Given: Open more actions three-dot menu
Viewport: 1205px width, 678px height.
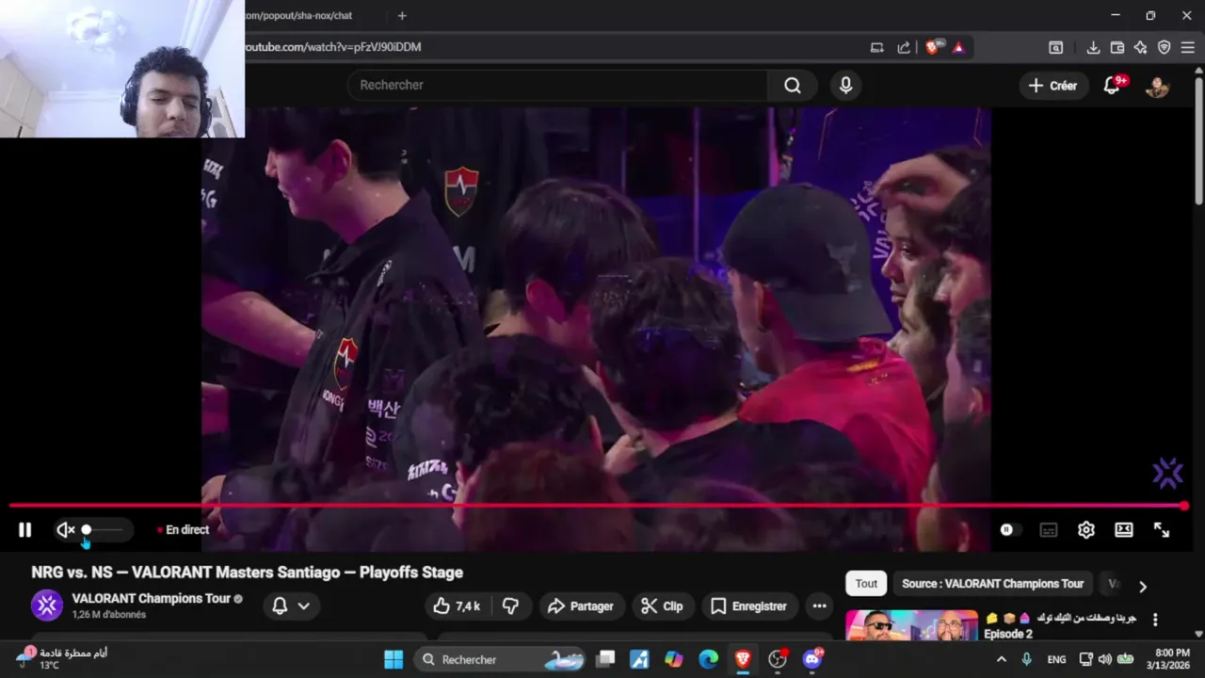Looking at the screenshot, I should (819, 606).
